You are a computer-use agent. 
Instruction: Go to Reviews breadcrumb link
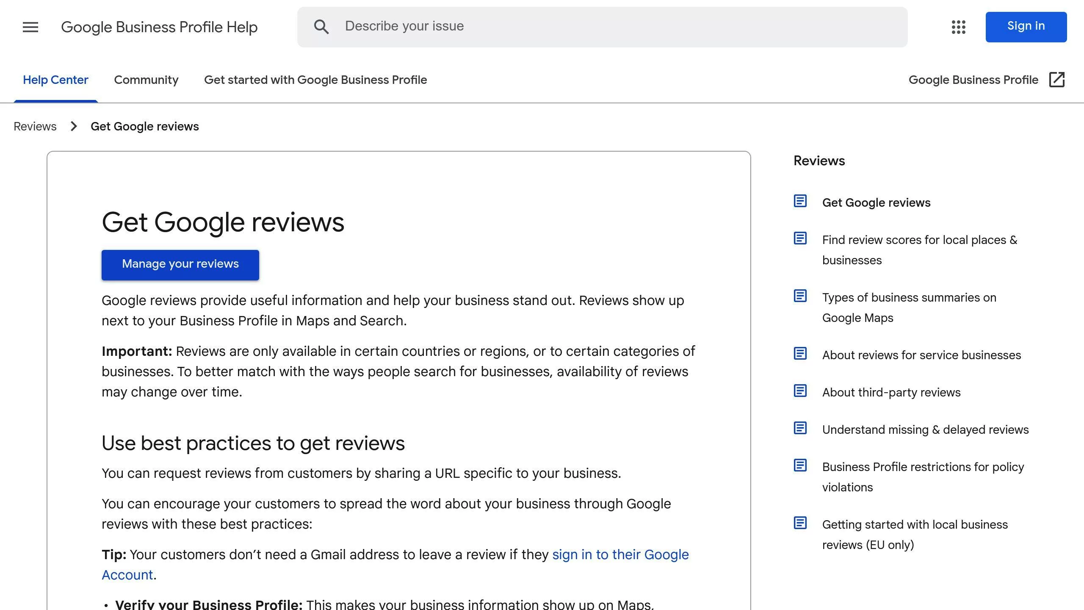click(x=35, y=126)
